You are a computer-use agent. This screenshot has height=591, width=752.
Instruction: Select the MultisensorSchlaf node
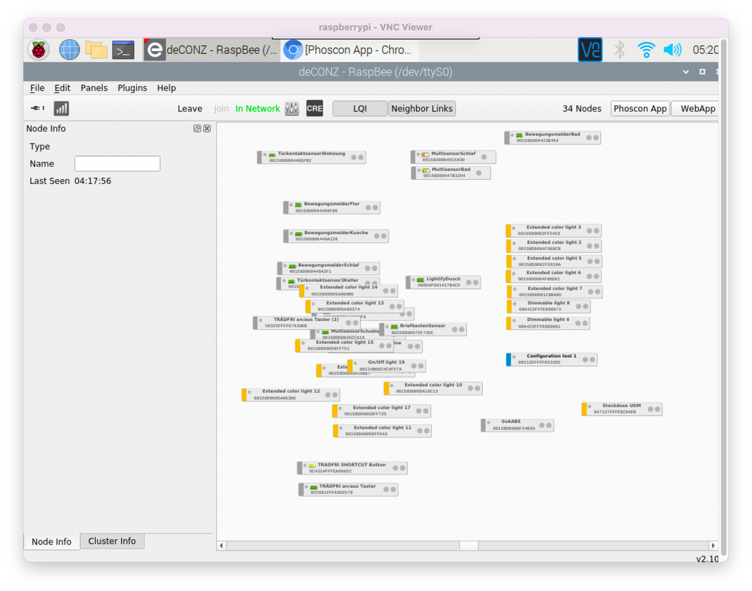[453, 157]
